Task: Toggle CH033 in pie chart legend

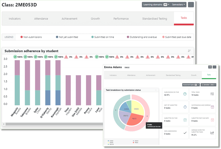Action: [111, 141]
